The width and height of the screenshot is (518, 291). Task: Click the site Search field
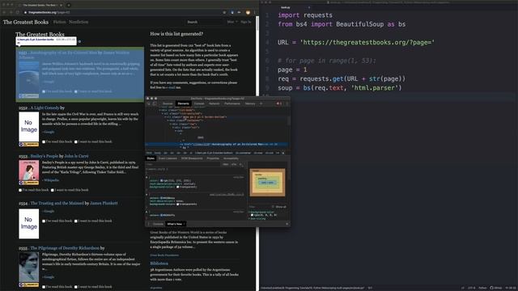coord(204,22)
